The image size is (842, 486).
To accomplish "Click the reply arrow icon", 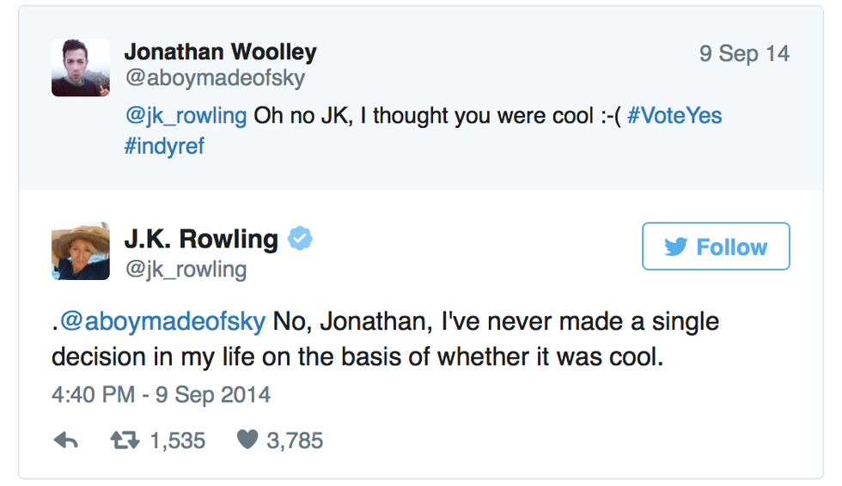I will click(x=66, y=440).
